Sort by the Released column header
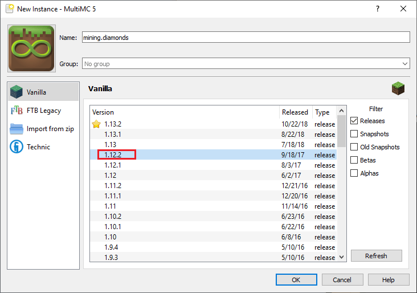417x293 pixels. (295, 112)
